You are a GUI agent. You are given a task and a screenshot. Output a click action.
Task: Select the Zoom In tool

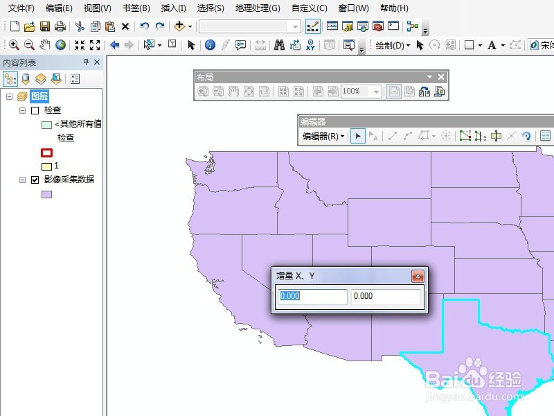pos(14,45)
